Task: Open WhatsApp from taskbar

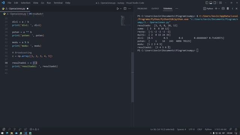Action: [x=21, y=133]
